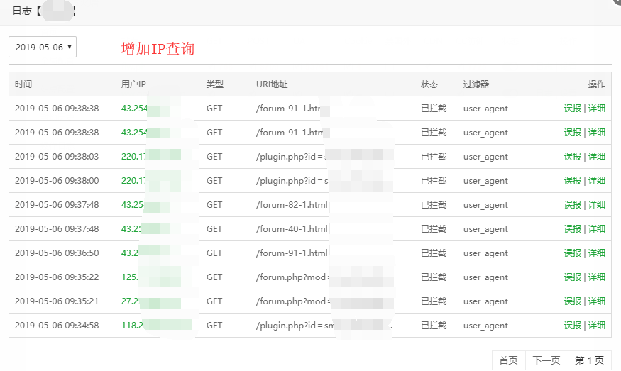The image size is (621, 371).
Task: Click 详细 for the first 09:38:38 row
Action: [596, 109]
